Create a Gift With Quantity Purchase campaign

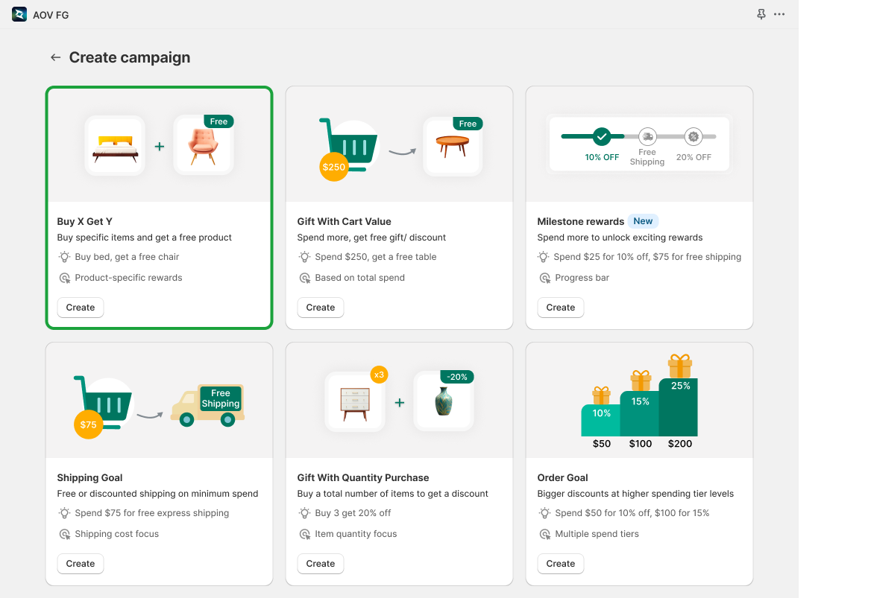321,564
